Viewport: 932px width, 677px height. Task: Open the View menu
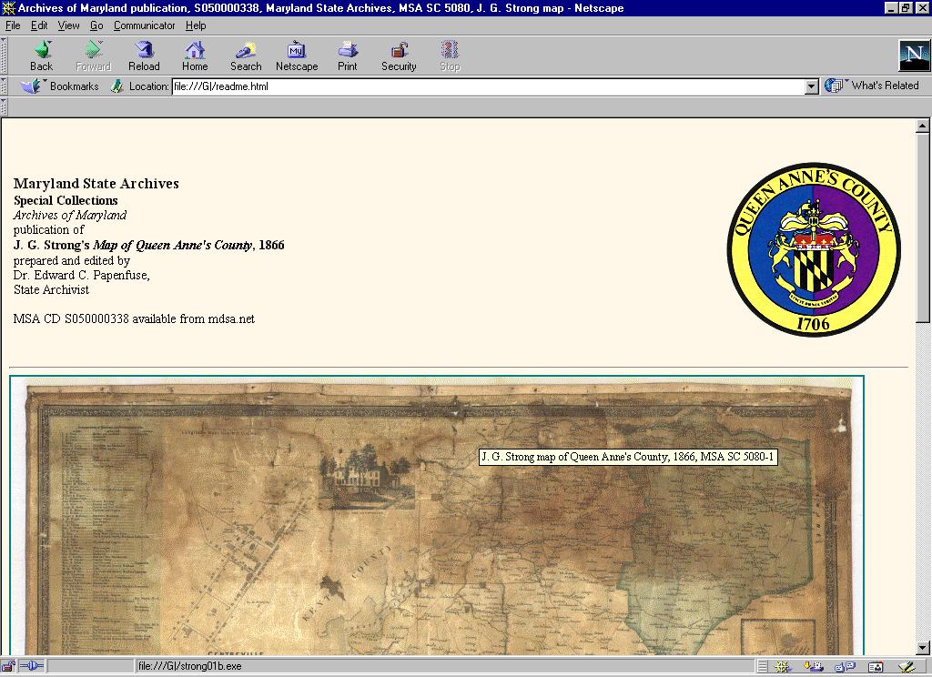coord(69,25)
